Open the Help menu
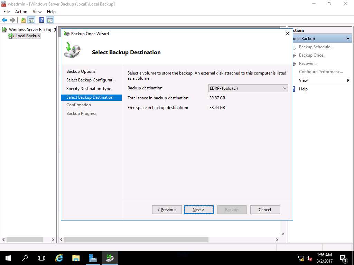Screen dimensions: 354x265 51,12
